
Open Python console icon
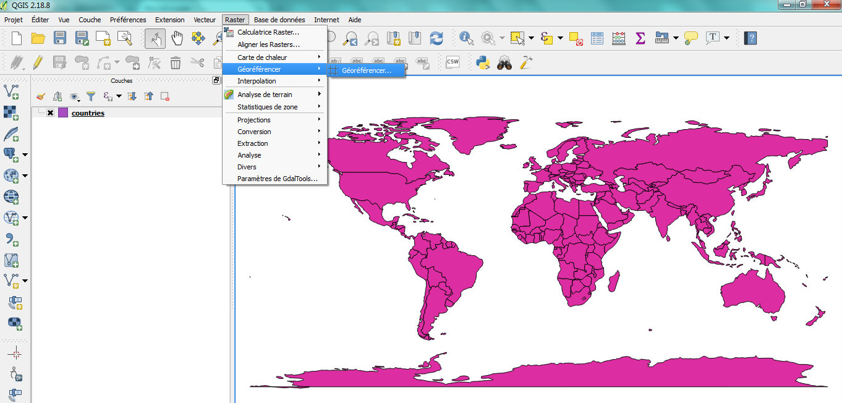(x=483, y=62)
